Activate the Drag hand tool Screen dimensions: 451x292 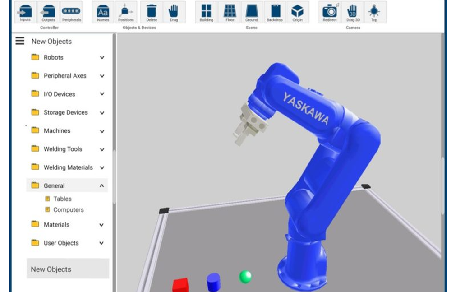tap(174, 12)
